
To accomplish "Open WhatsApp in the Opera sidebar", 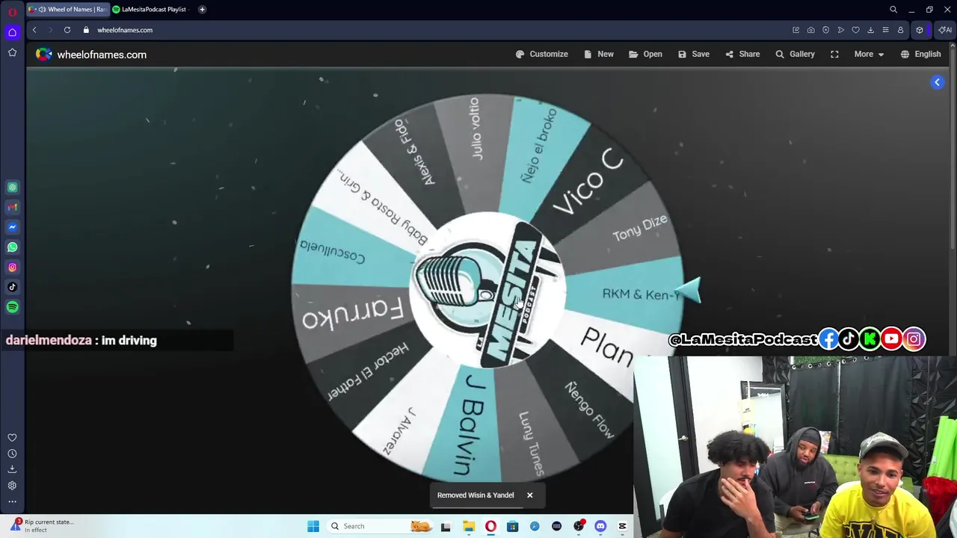I will coord(12,247).
